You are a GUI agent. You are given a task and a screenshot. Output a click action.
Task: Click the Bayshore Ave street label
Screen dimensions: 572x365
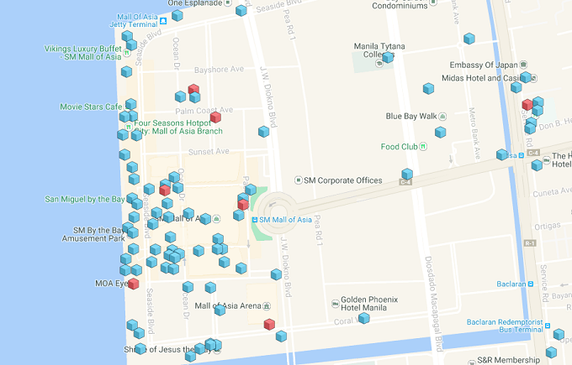(219, 70)
